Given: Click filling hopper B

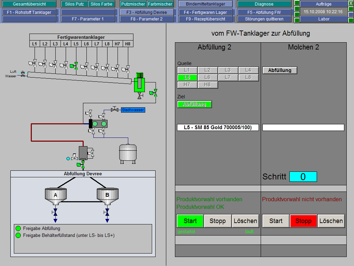Looking at the screenshot, I should tap(107, 195).
